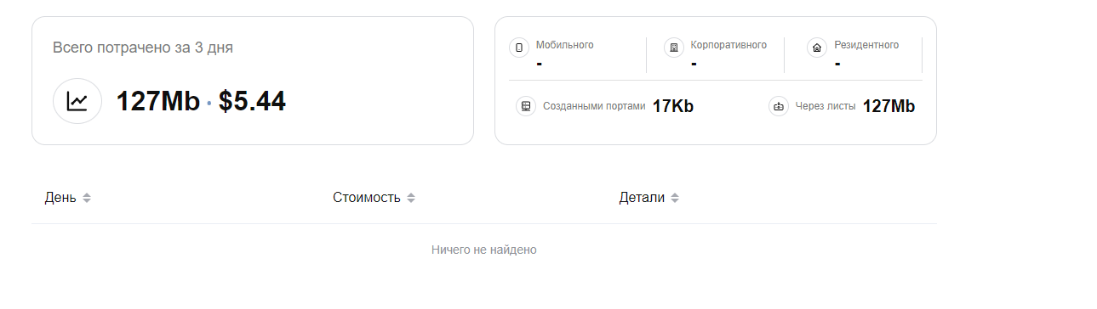
Task: Click the Стоимость column header
Action: [x=367, y=198]
